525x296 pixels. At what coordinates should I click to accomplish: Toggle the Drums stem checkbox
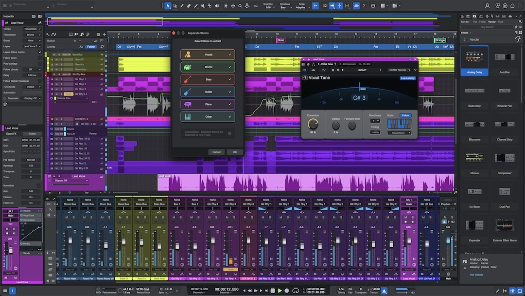coord(229,67)
